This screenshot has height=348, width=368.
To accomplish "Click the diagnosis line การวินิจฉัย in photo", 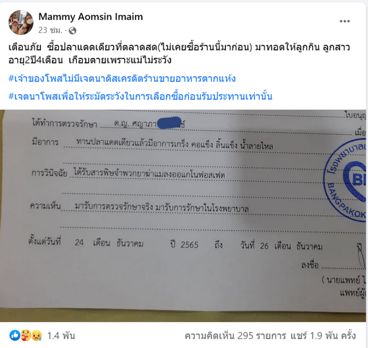I will click(128, 174).
